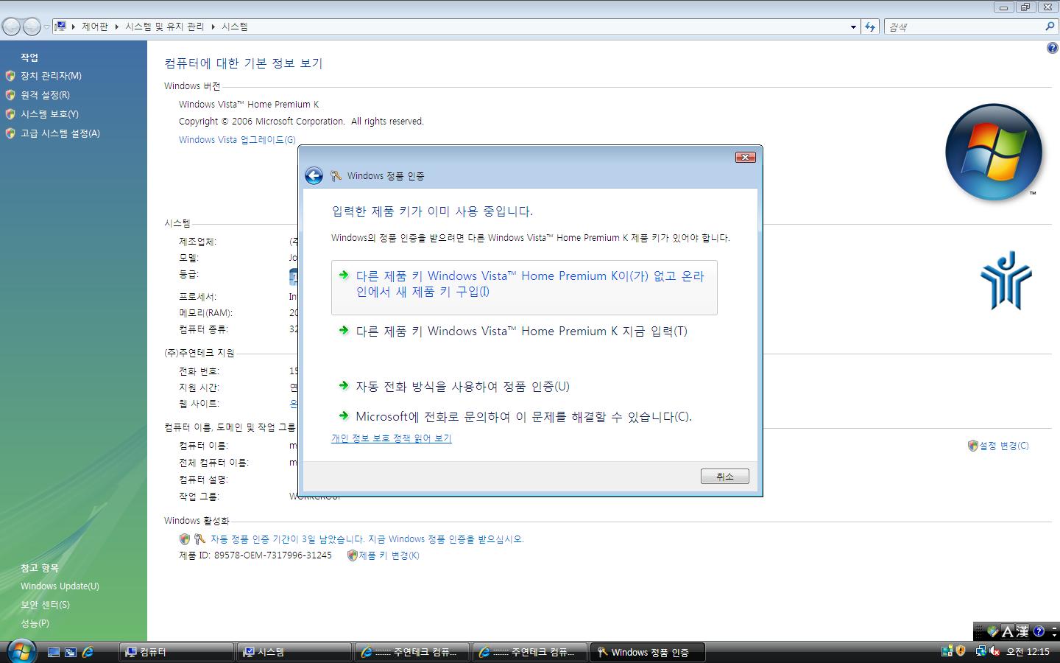Switch to the 컴퓨터 taskbar button
This screenshot has width=1060, height=663.
coord(177,652)
